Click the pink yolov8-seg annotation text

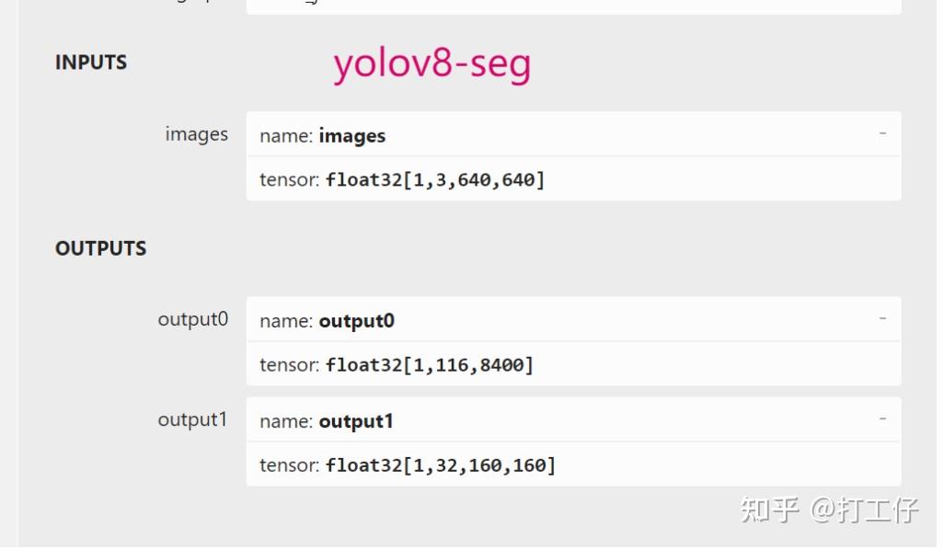pyautogui.click(x=431, y=64)
